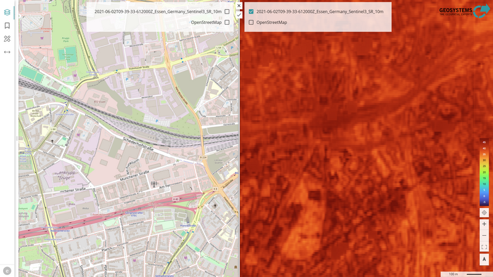Open the Bookmarks panel in the sidebar

point(7,25)
